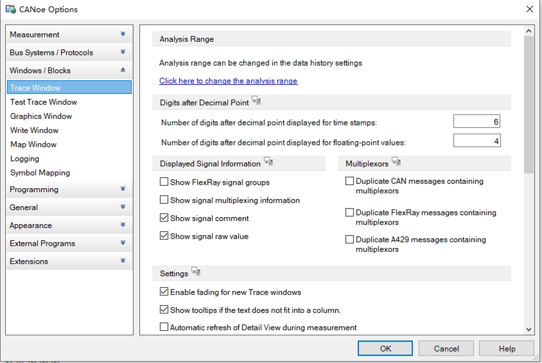The image size is (542, 363).
Task: Click icon next to Settings heading
Action: tap(196, 271)
